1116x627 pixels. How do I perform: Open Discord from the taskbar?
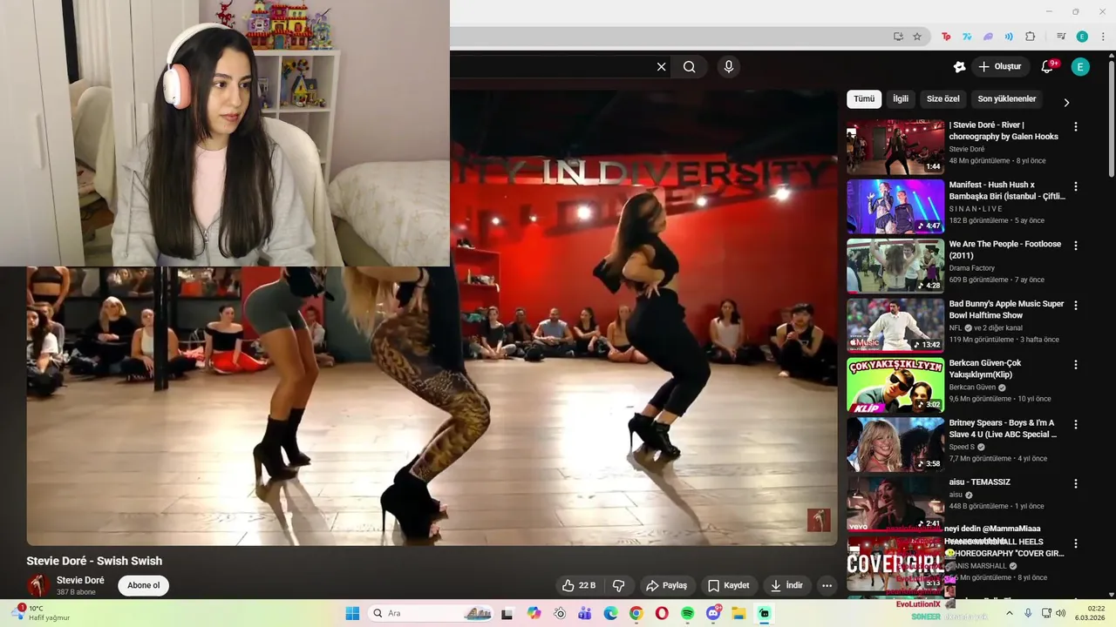(x=713, y=613)
